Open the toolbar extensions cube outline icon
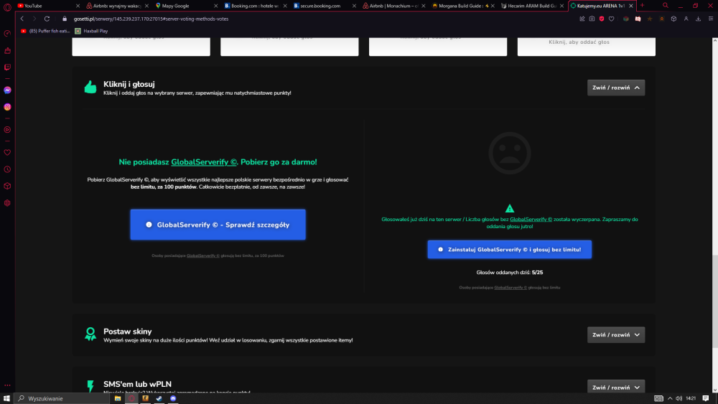The height and width of the screenshot is (404, 718). pyautogui.click(x=673, y=19)
